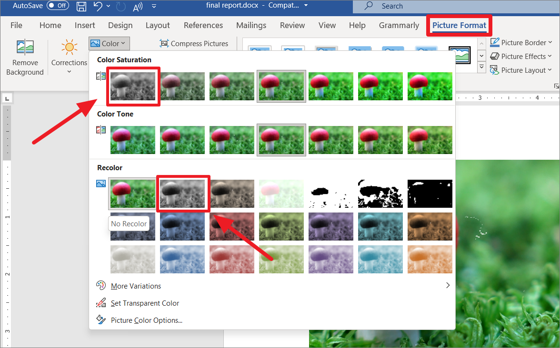
Task: Choose the last Color Tone thumbnail
Action: [x=430, y=140]
